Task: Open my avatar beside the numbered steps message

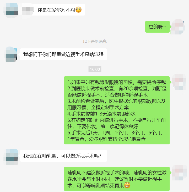Action: [x=179, y=82]
